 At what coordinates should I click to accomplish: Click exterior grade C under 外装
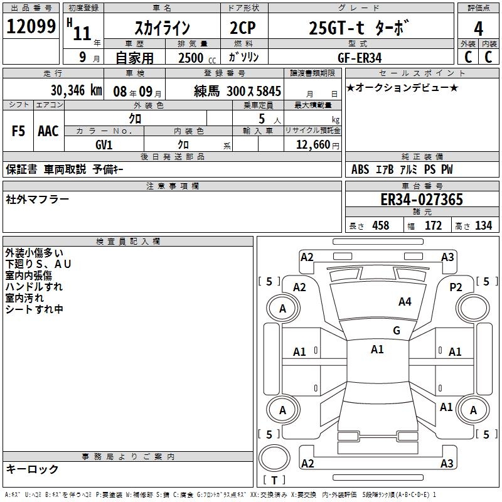468,57
